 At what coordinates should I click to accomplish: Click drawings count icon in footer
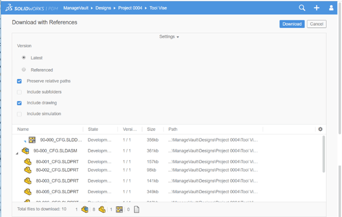tap(119, 210)
